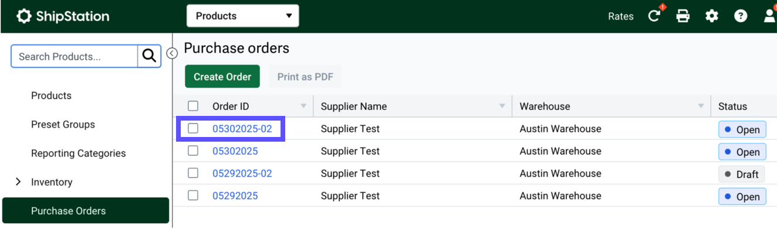Click the Draft status badge
777x233 pixels.
[742, 174]
